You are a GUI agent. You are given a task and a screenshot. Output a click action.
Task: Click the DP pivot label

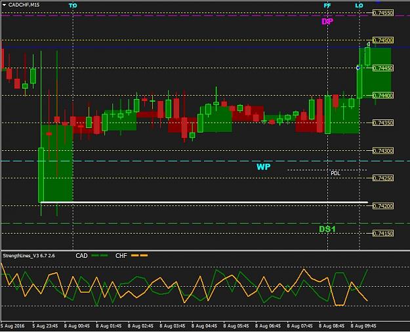pos(327,22)
